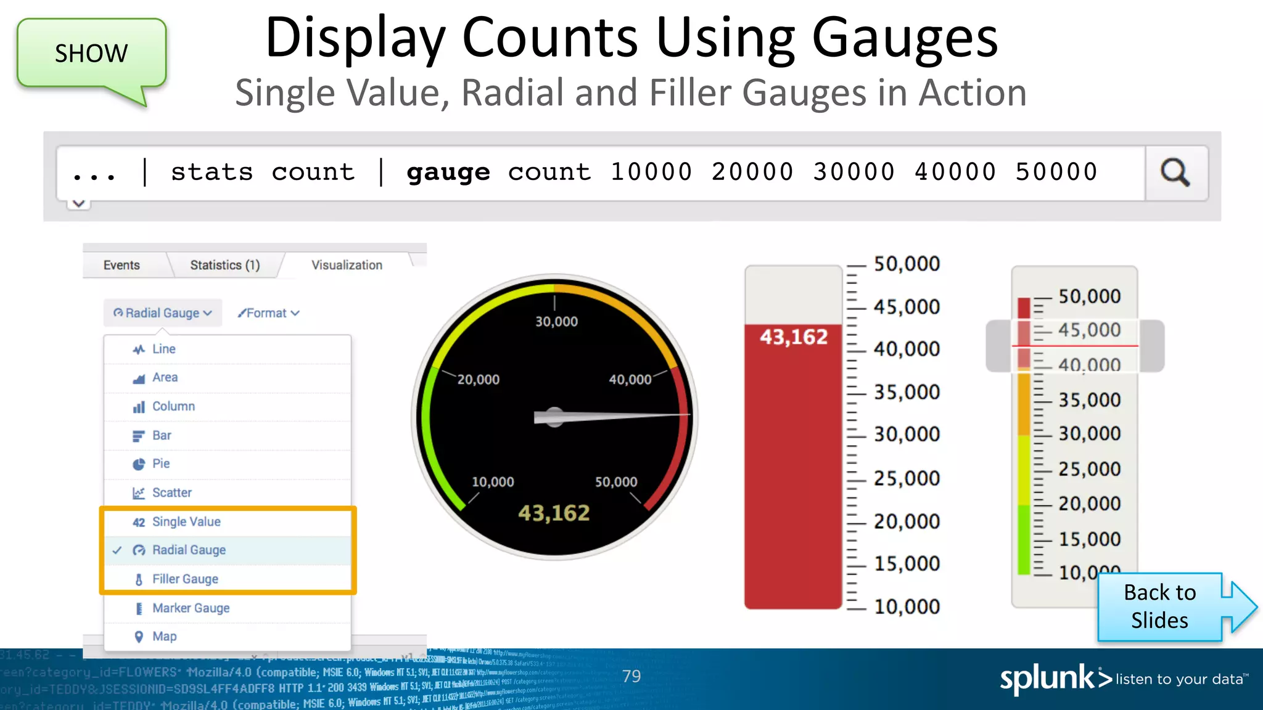The image size is (1263, 710).
Task: Click the 25,000 marker gauge scale label
Action: point(1089,469)
